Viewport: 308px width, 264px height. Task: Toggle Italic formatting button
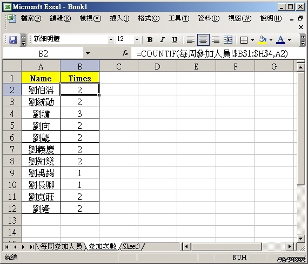pyautogui.click(x=162, y=40)
